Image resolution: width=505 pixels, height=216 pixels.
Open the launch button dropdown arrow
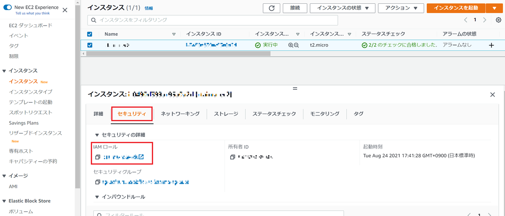point(494,8)
